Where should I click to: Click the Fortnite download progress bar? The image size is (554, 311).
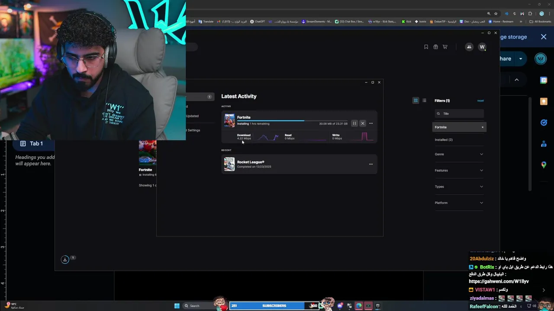292,121
